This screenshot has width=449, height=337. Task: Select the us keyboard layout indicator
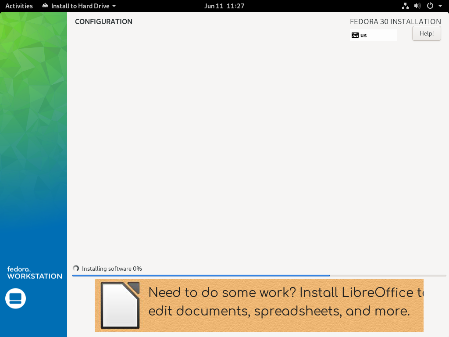374,35
